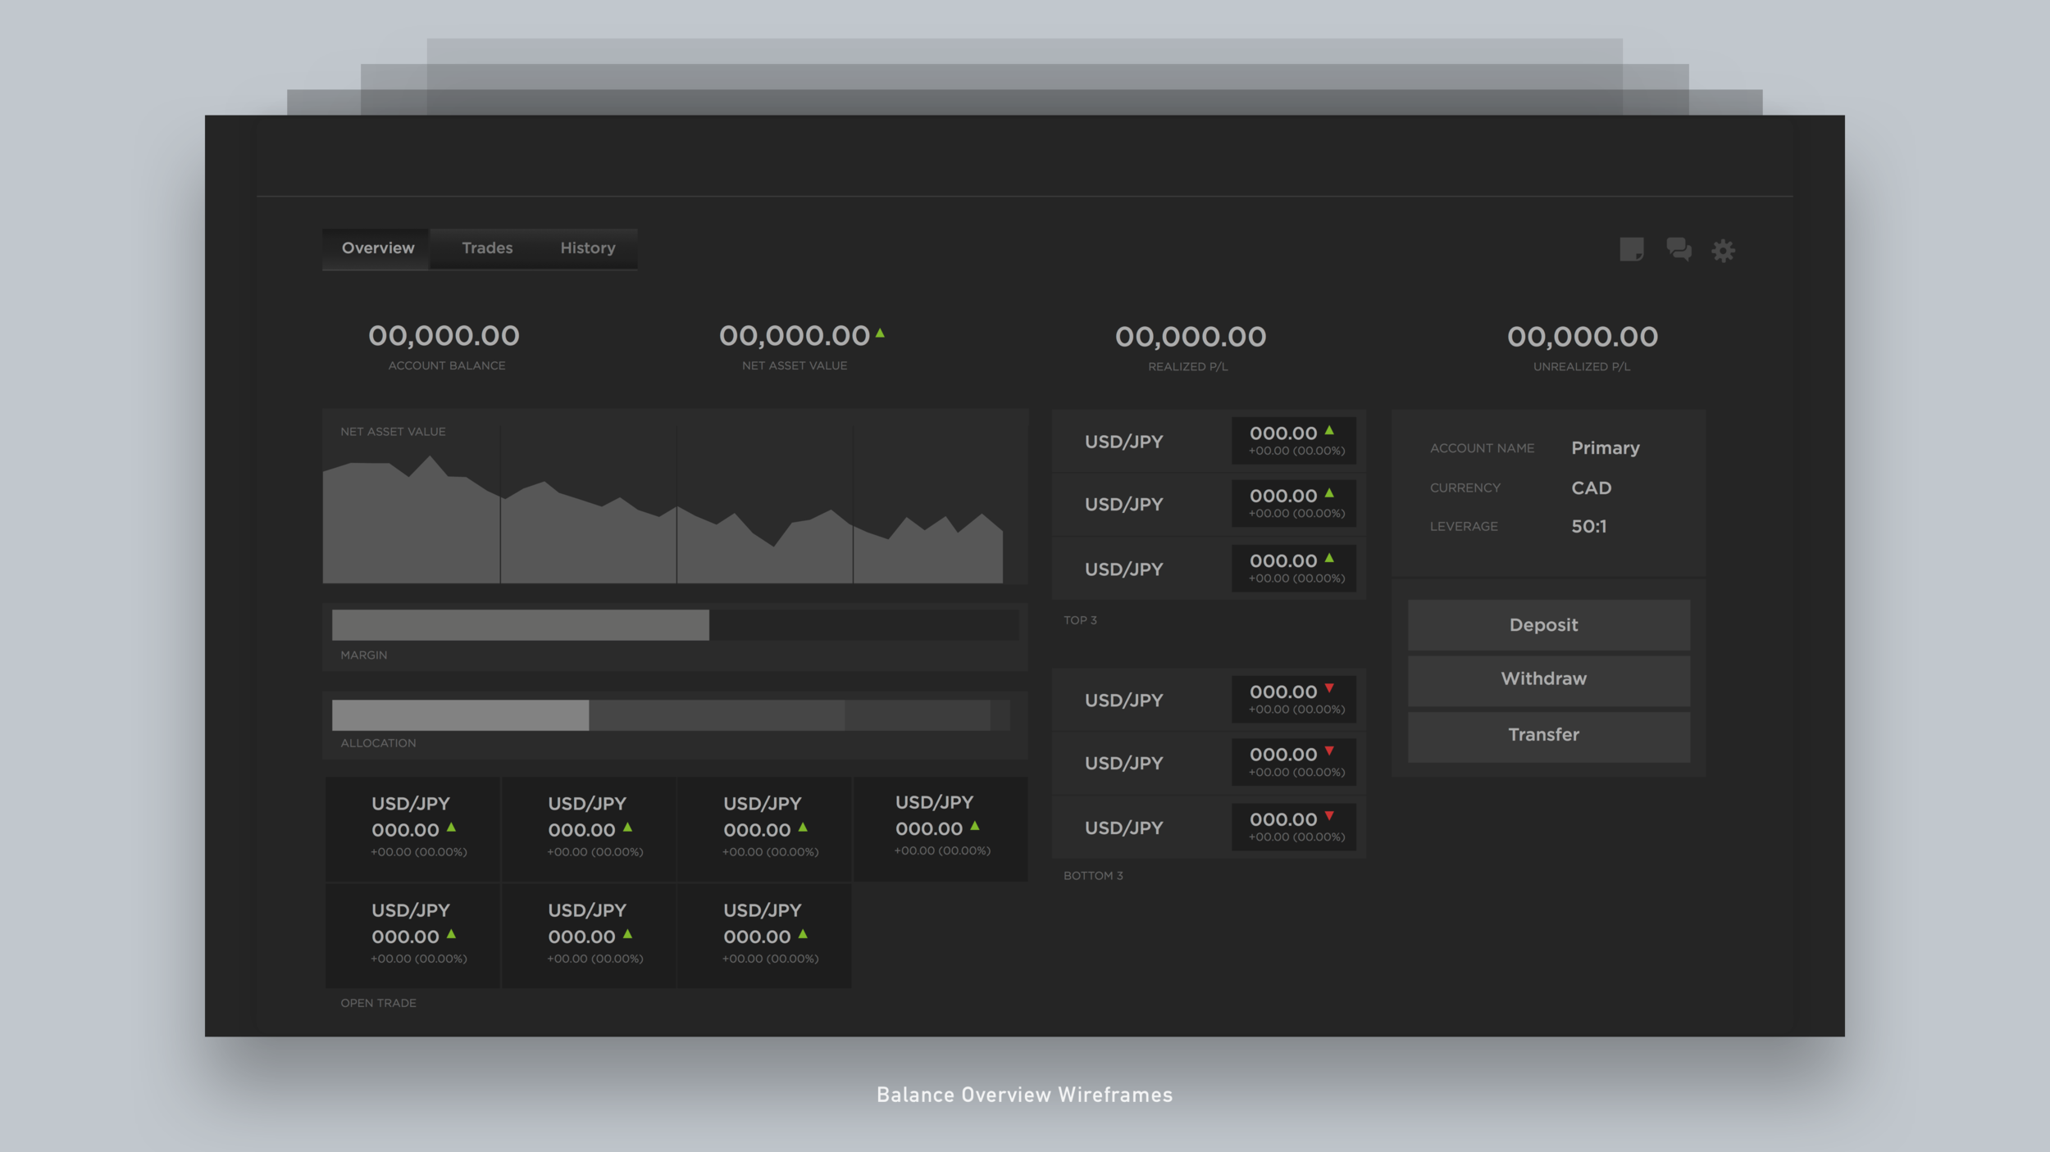Viewport: 2050px width, 1152px height.
Task: Open first Open Trade card in top row
Action: [412, 829]
